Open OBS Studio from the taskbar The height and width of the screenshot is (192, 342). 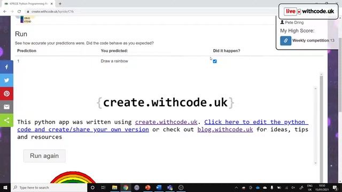tap(181, 187)
